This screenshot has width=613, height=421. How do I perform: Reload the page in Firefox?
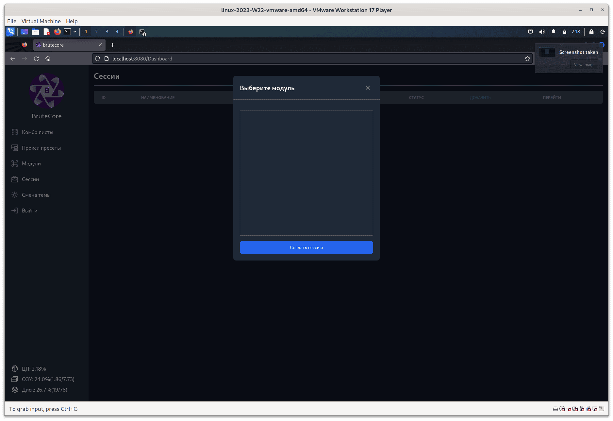pos(36,59)
